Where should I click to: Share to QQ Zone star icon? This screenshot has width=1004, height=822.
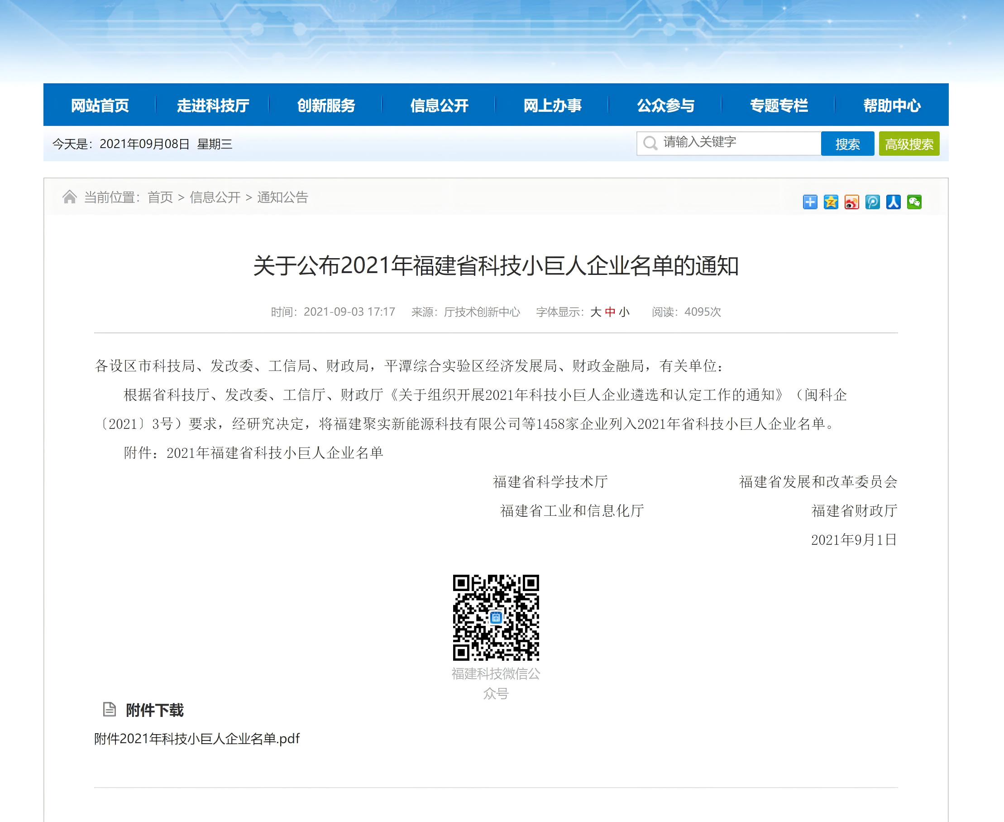(x=830, y=202)
